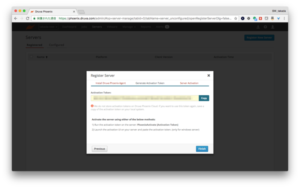This screenshot has width=300, height=188.
Task: Click Register New Server button
Action: pos(259,37)
